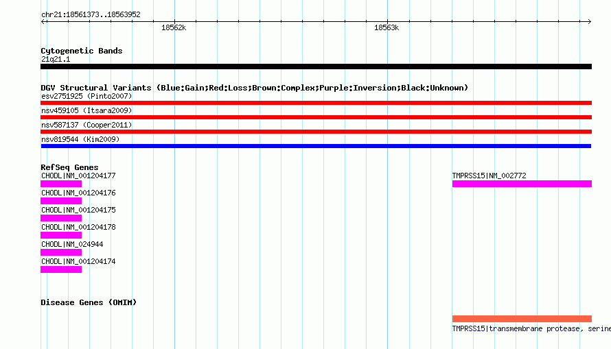The image size is (611, 349).
Task: Select the RefSeq Genes track title
Action: click(x=70, y=167)
